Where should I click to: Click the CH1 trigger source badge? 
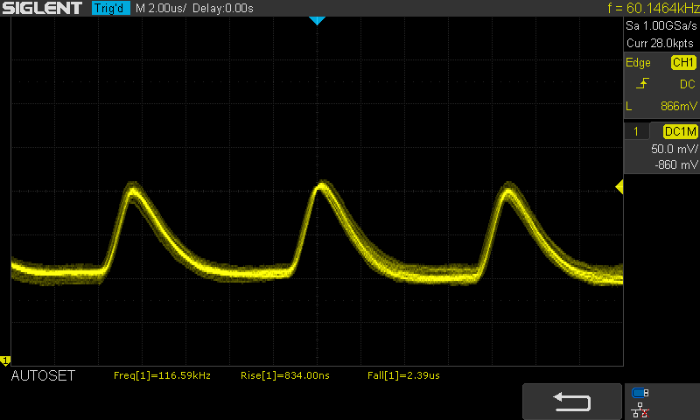coord(683,62)
